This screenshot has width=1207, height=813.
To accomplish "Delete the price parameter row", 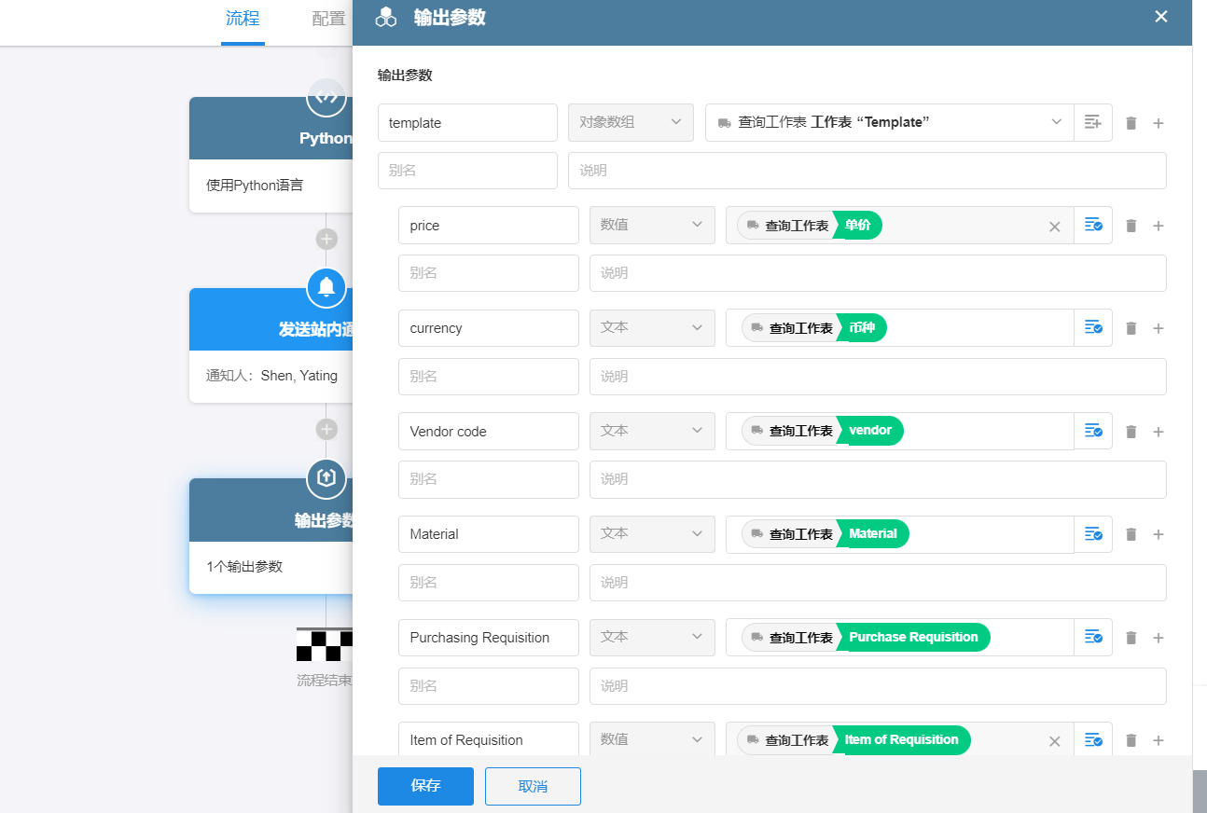I will [1131, 226].
